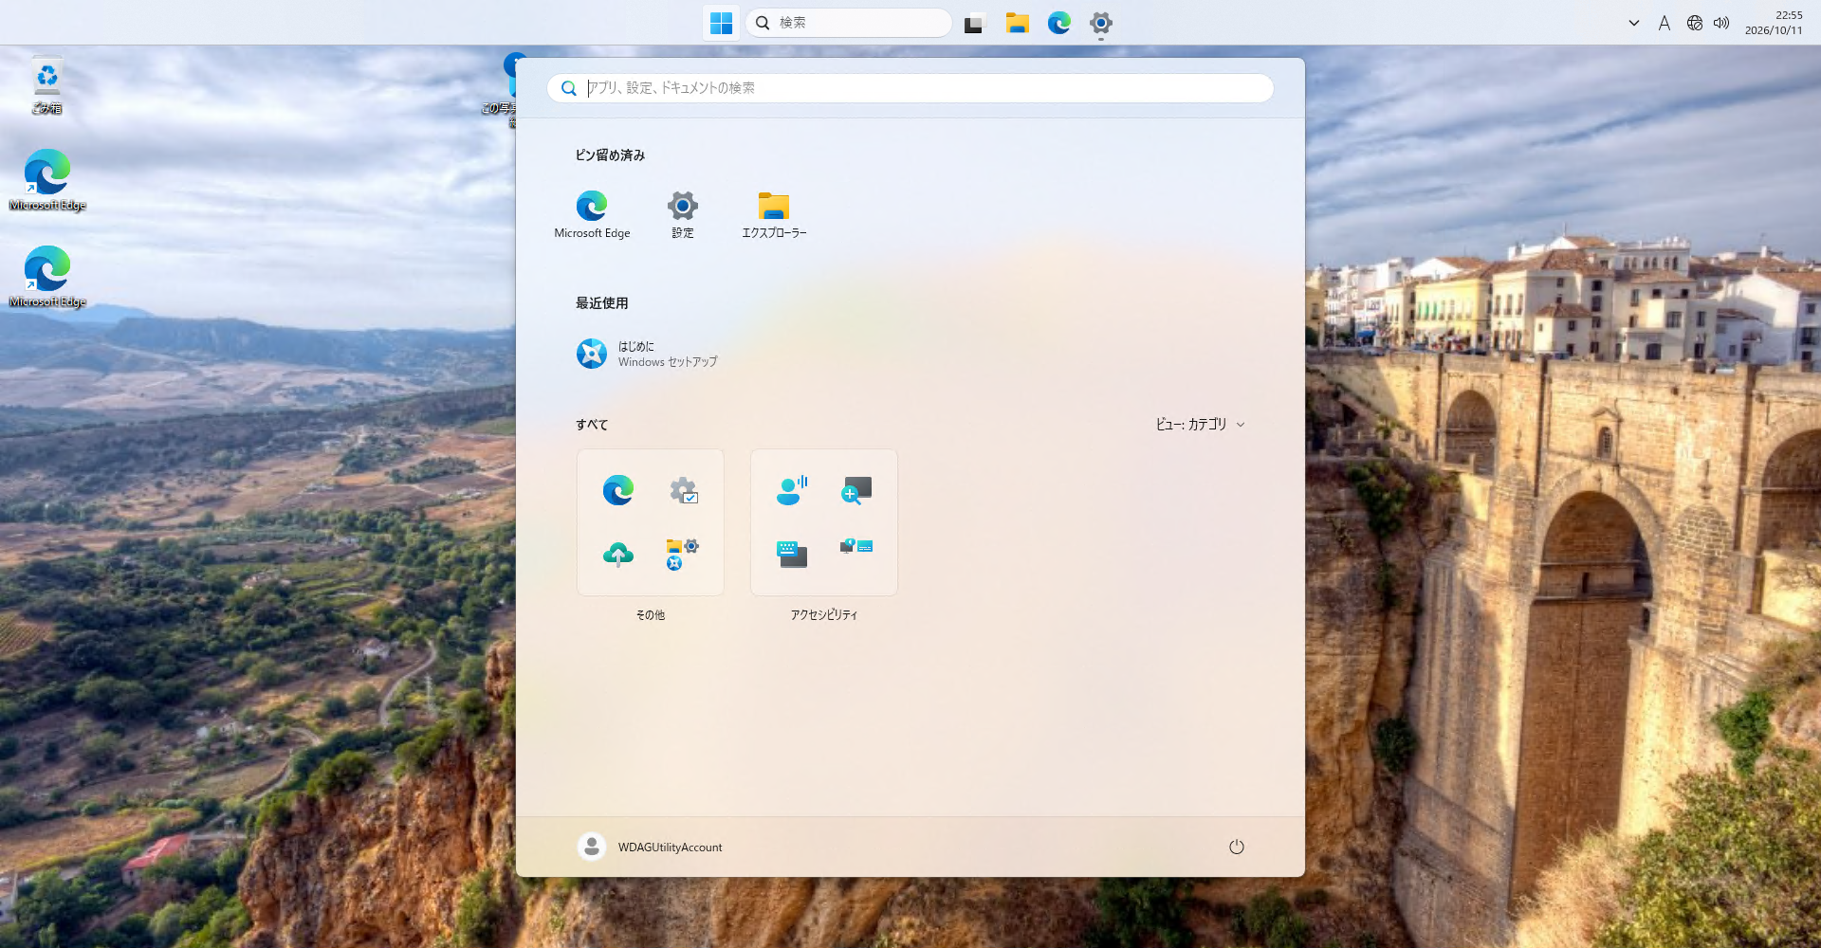The height and width of the screenshot is (948, 1821).
Task: Click the Windows Start button on taskbar
Action: (722, 23)
